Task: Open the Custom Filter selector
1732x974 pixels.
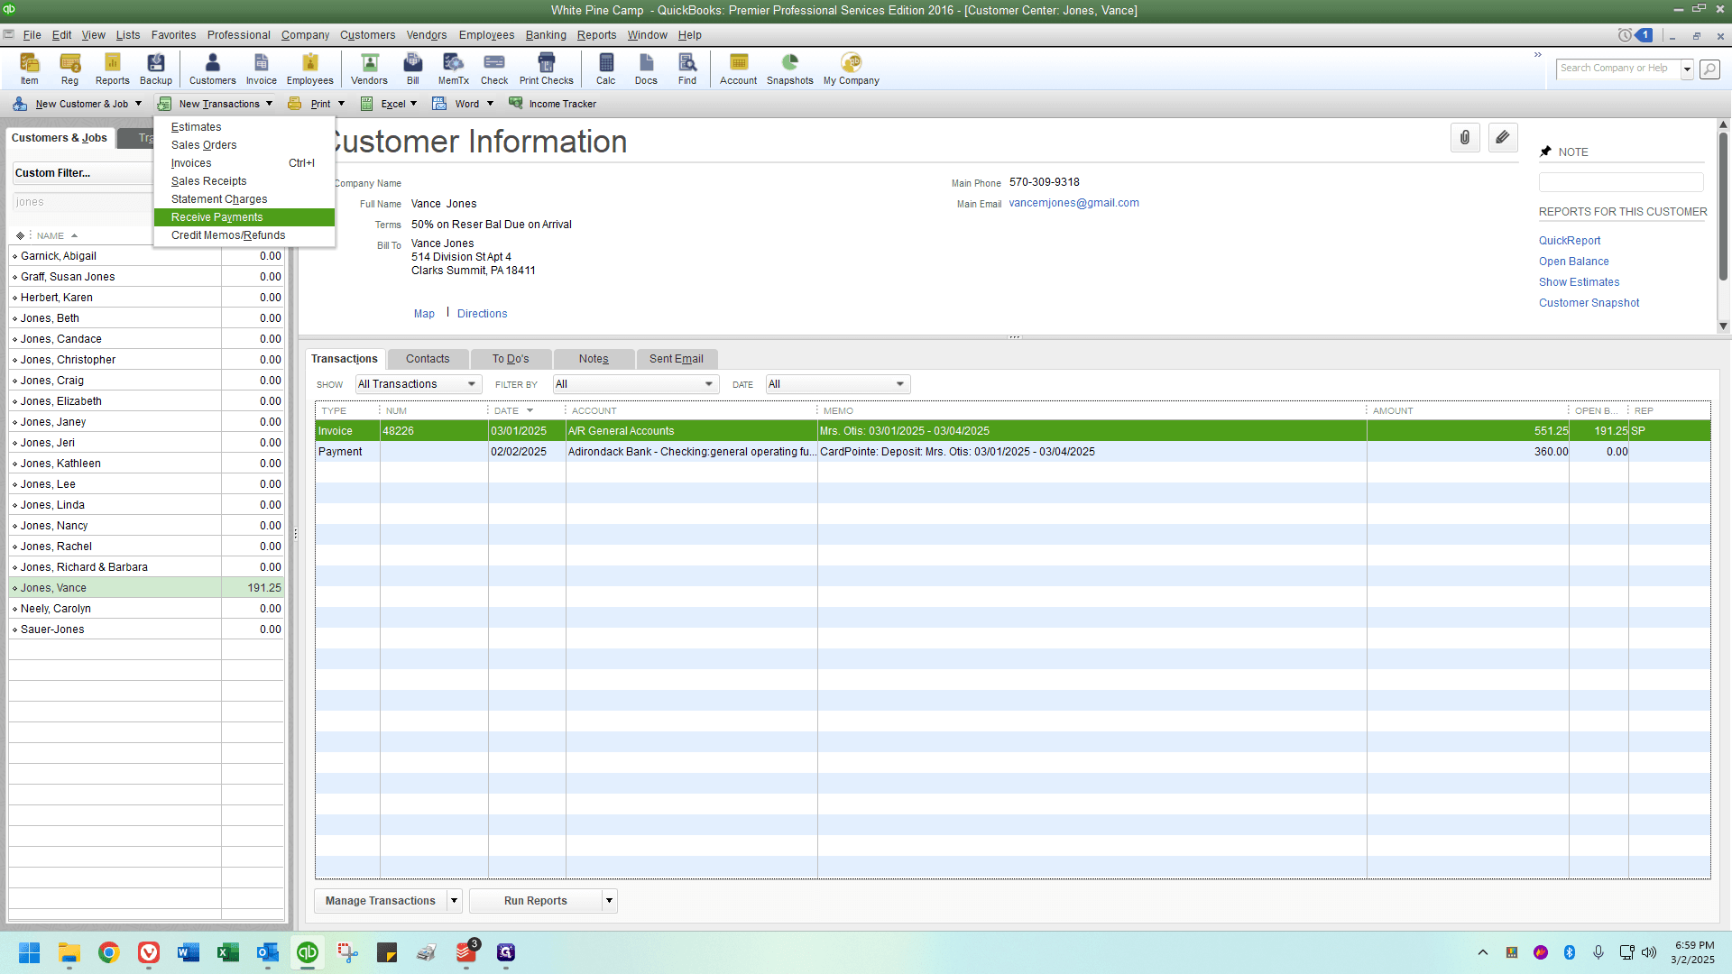Action: (x=83, y=173)
